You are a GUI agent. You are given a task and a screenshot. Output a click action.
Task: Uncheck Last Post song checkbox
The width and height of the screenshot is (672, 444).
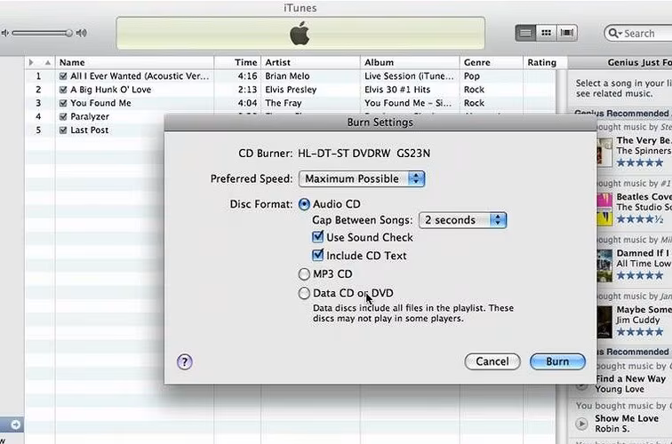click(x=63, y=131)
